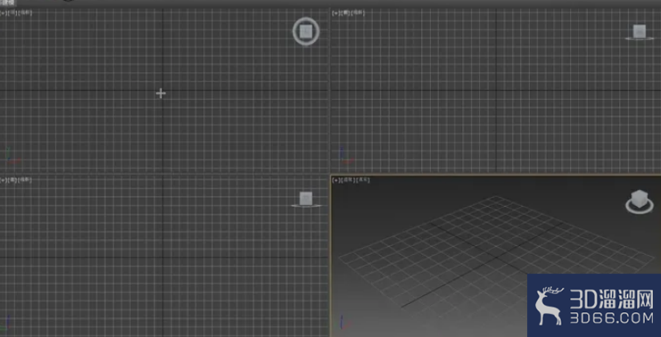Viewport: 661px width, 337px height.
Task: Click the ViewCube in the Top viewport
Action: [x=306, y=31]
